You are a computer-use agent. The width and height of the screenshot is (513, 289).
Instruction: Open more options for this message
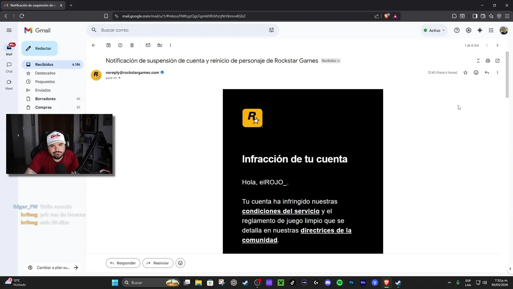(x=497, y=73)
